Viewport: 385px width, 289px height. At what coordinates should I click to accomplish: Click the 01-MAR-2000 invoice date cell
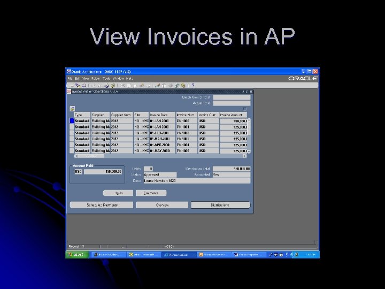(x=163, y=139)
